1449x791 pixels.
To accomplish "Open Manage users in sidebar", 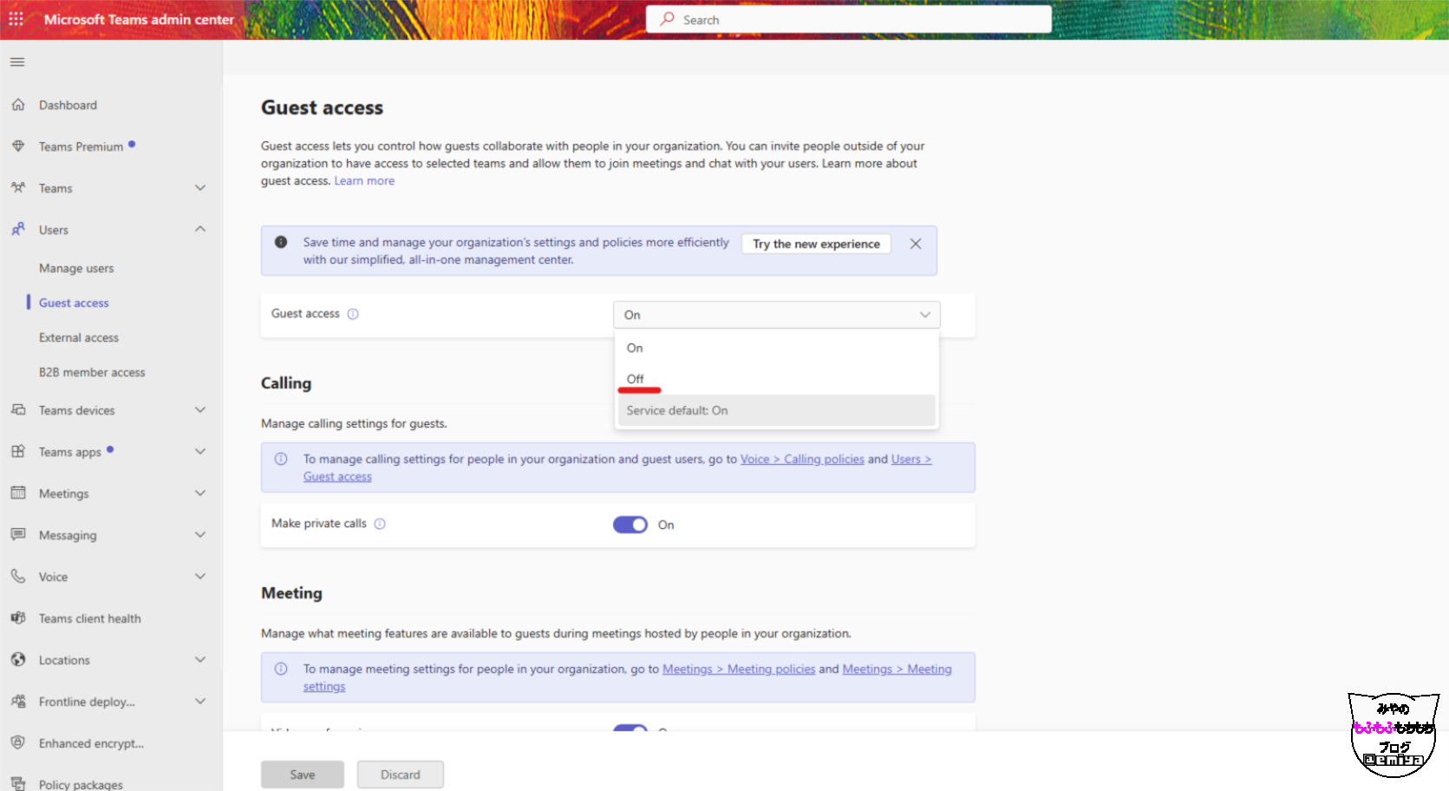I will click(x=76, y=269).
